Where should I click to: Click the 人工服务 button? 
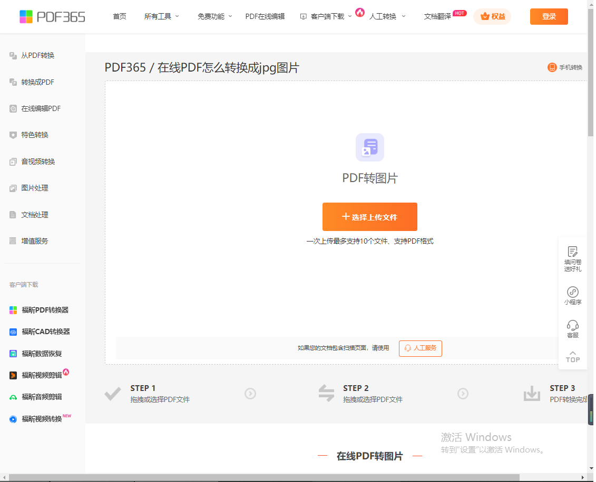click(421, 348)
